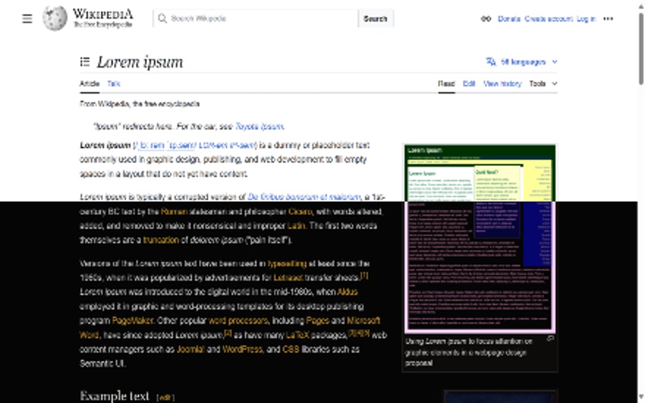Follow the Latin link
Screen dimensions: 645x403
[296, 226]
